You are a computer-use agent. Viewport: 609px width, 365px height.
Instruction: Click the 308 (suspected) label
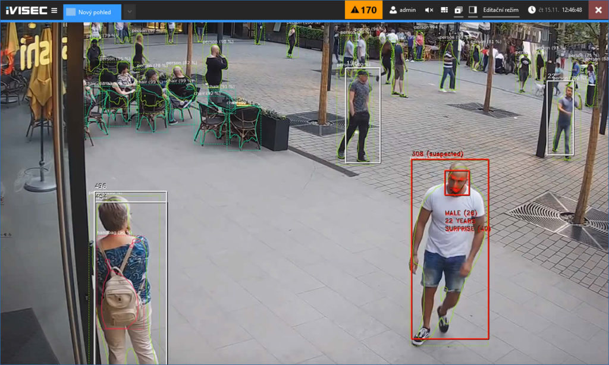[x=437, y=154]
